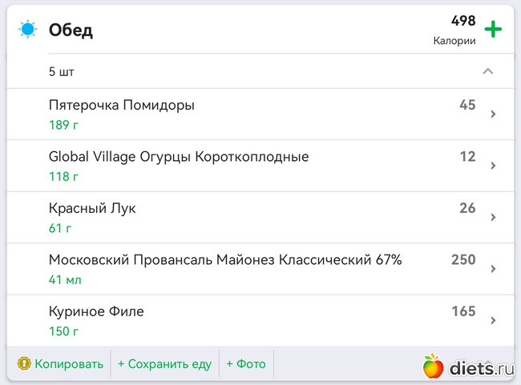The height and width of the screenshot is (385, 521).
Task: Click the yellow premium coin icon
Action: pos(24,364)
